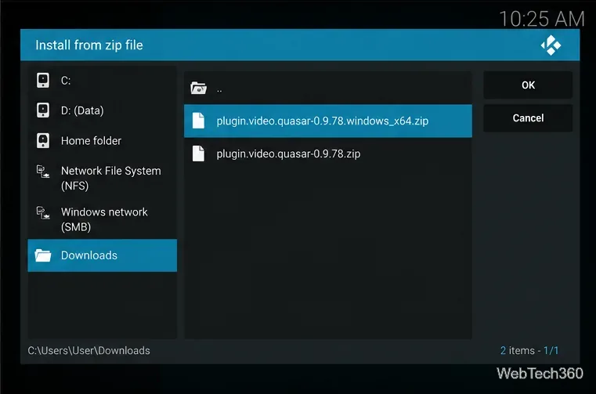Click the '2 items - 1/1' counter
The image size is (596, 394).
pyautogui.click(x=529, y=350)
